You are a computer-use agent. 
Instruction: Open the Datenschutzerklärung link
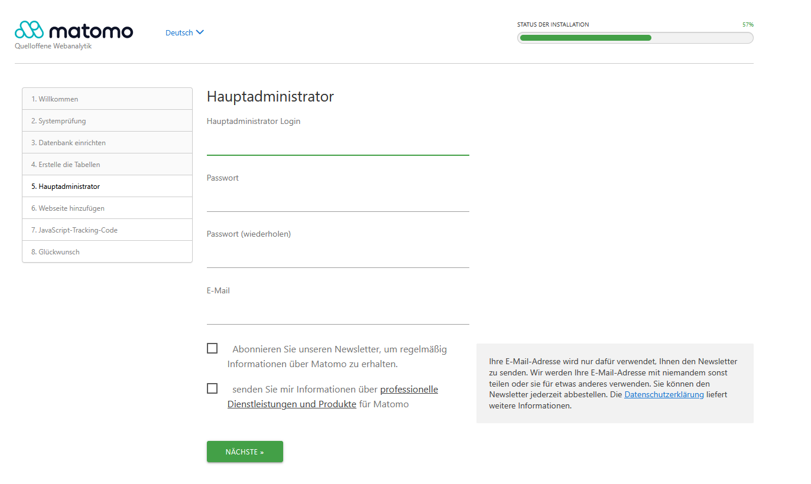[x=664, y=394]
